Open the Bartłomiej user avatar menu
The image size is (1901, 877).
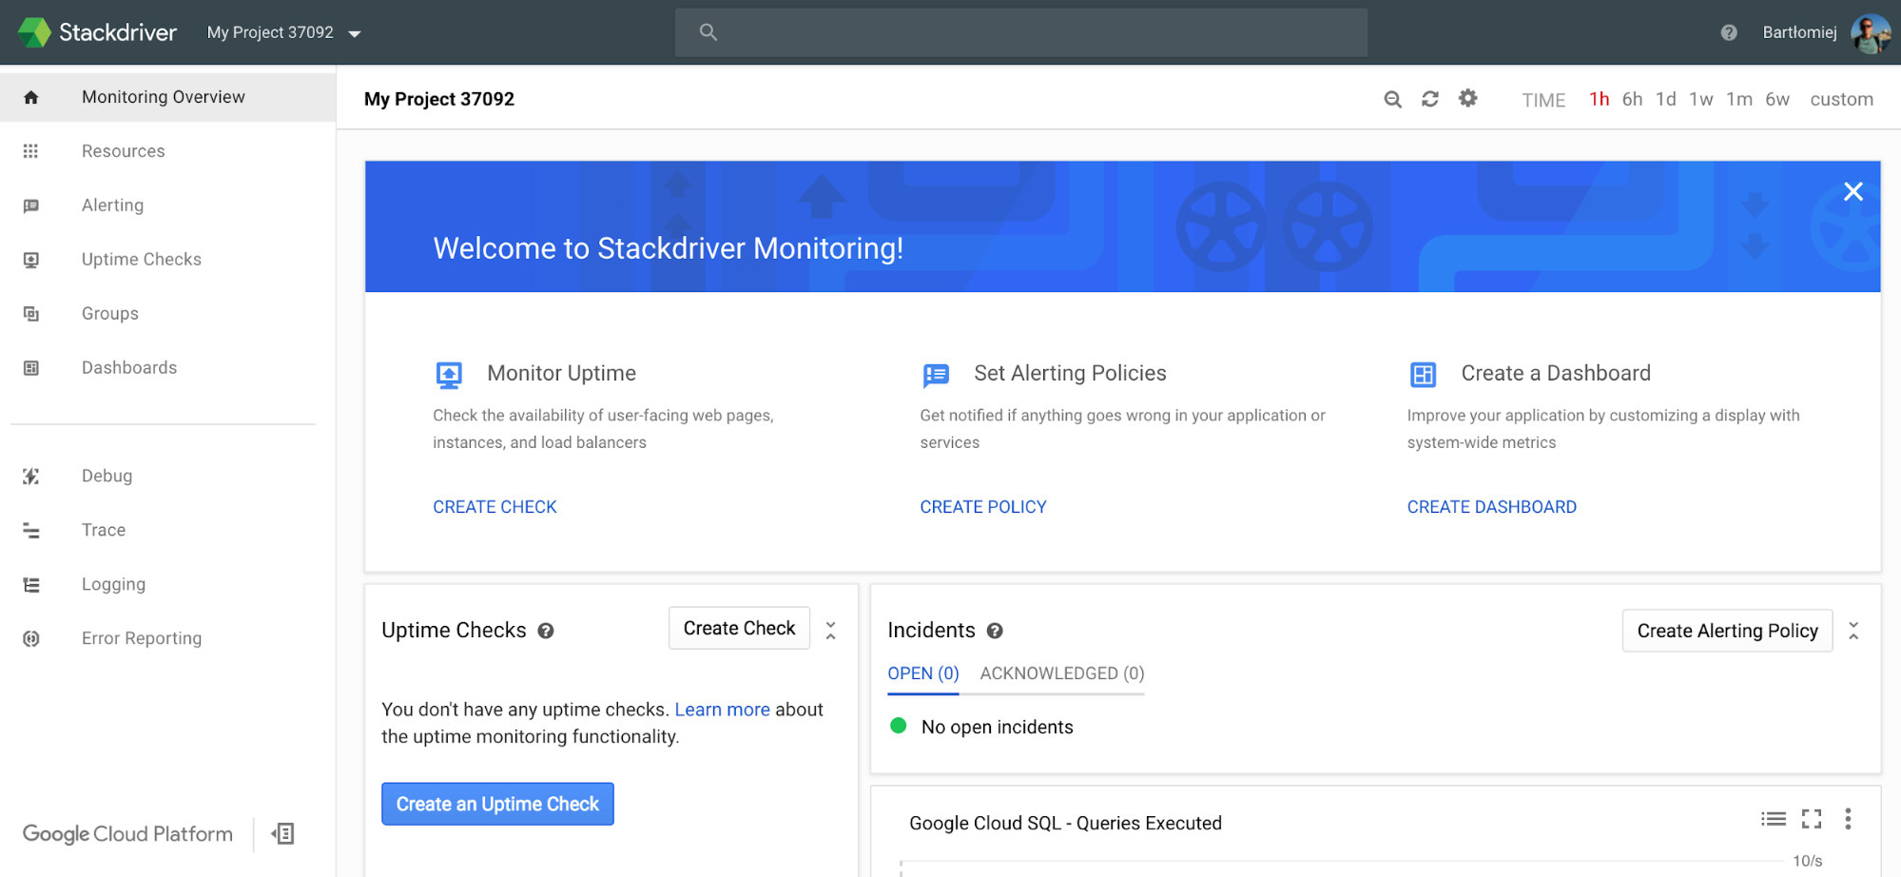(x=1871, y=33)
